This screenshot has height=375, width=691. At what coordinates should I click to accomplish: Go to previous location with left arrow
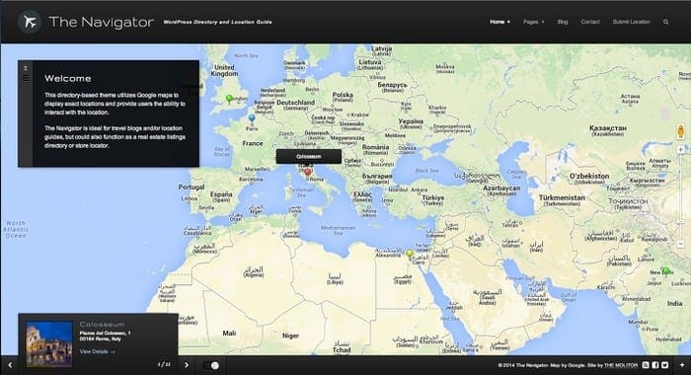click(10, 365)
